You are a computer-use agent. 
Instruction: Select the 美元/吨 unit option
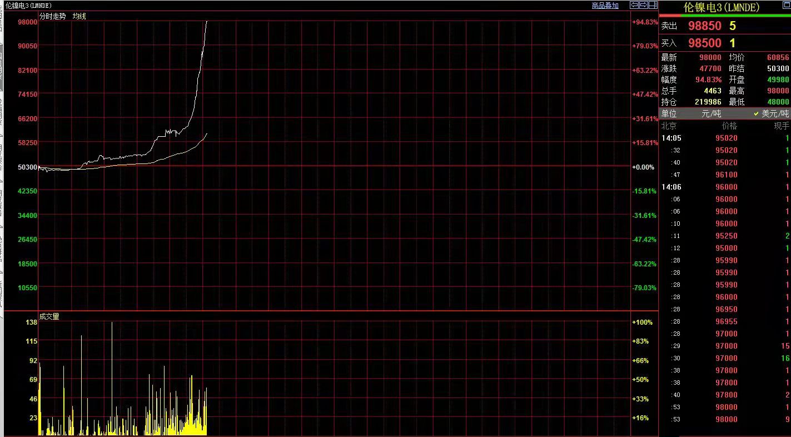774,113
